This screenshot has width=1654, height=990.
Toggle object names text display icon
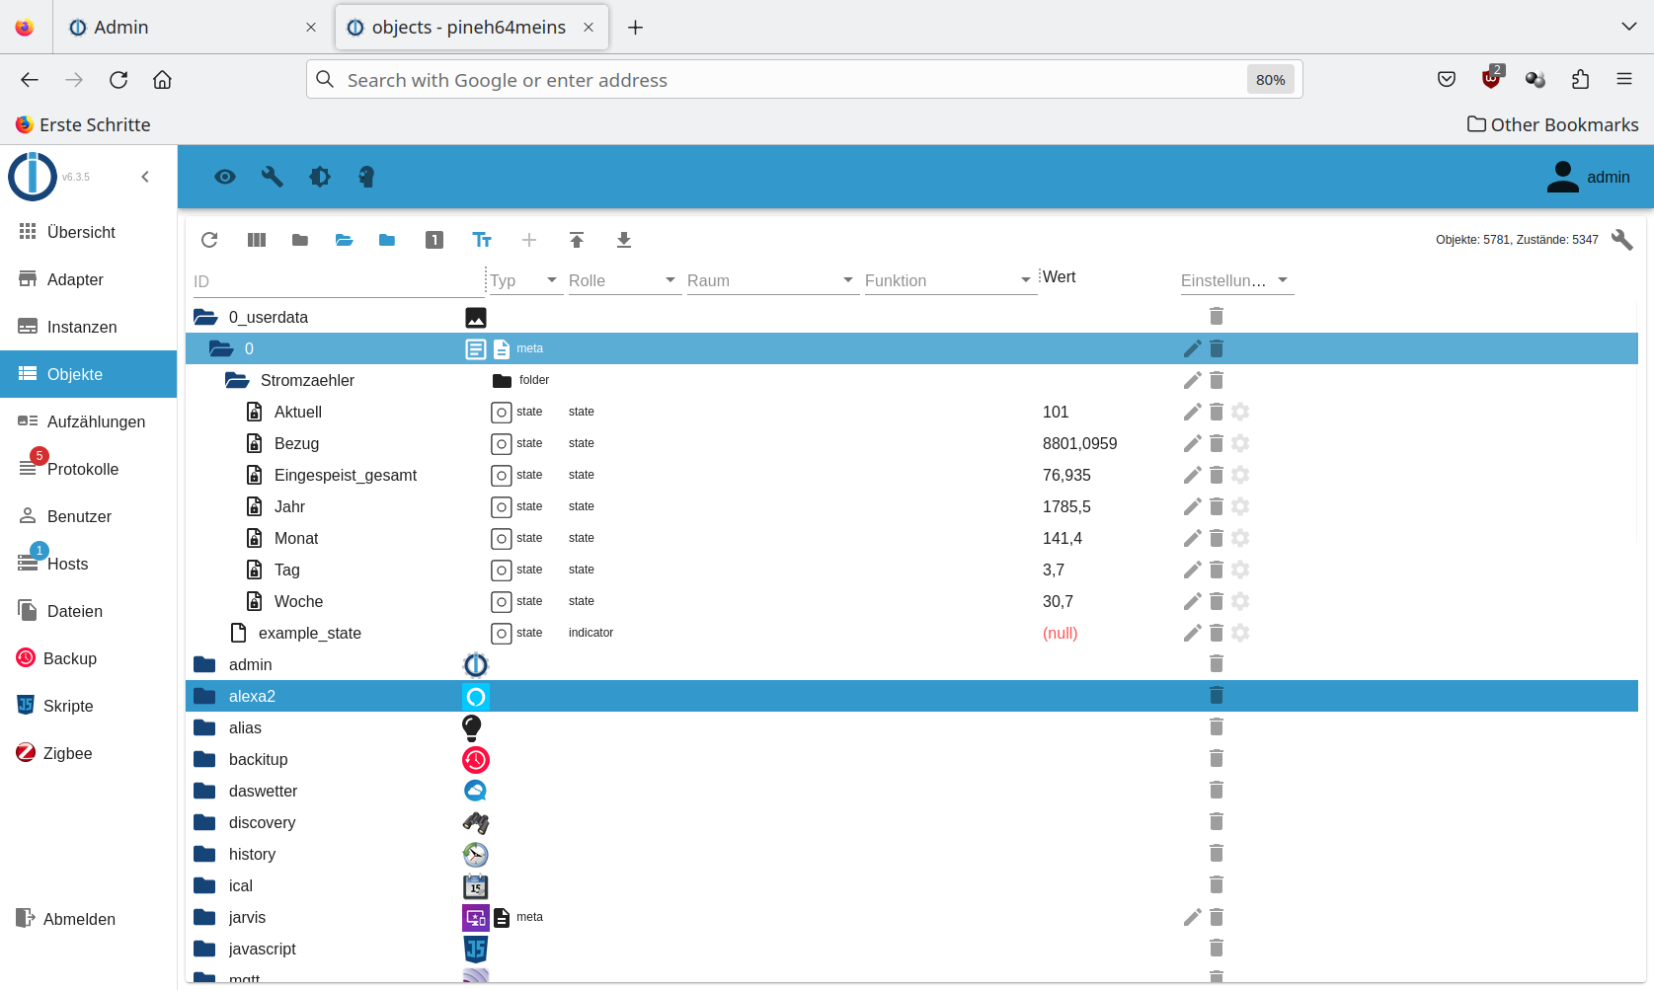pos(482,240)
